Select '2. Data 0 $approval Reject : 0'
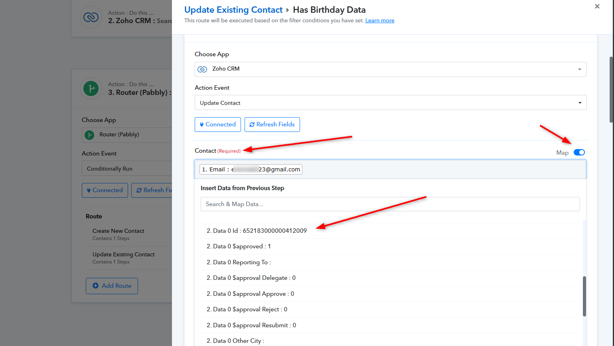 [389, 309]
